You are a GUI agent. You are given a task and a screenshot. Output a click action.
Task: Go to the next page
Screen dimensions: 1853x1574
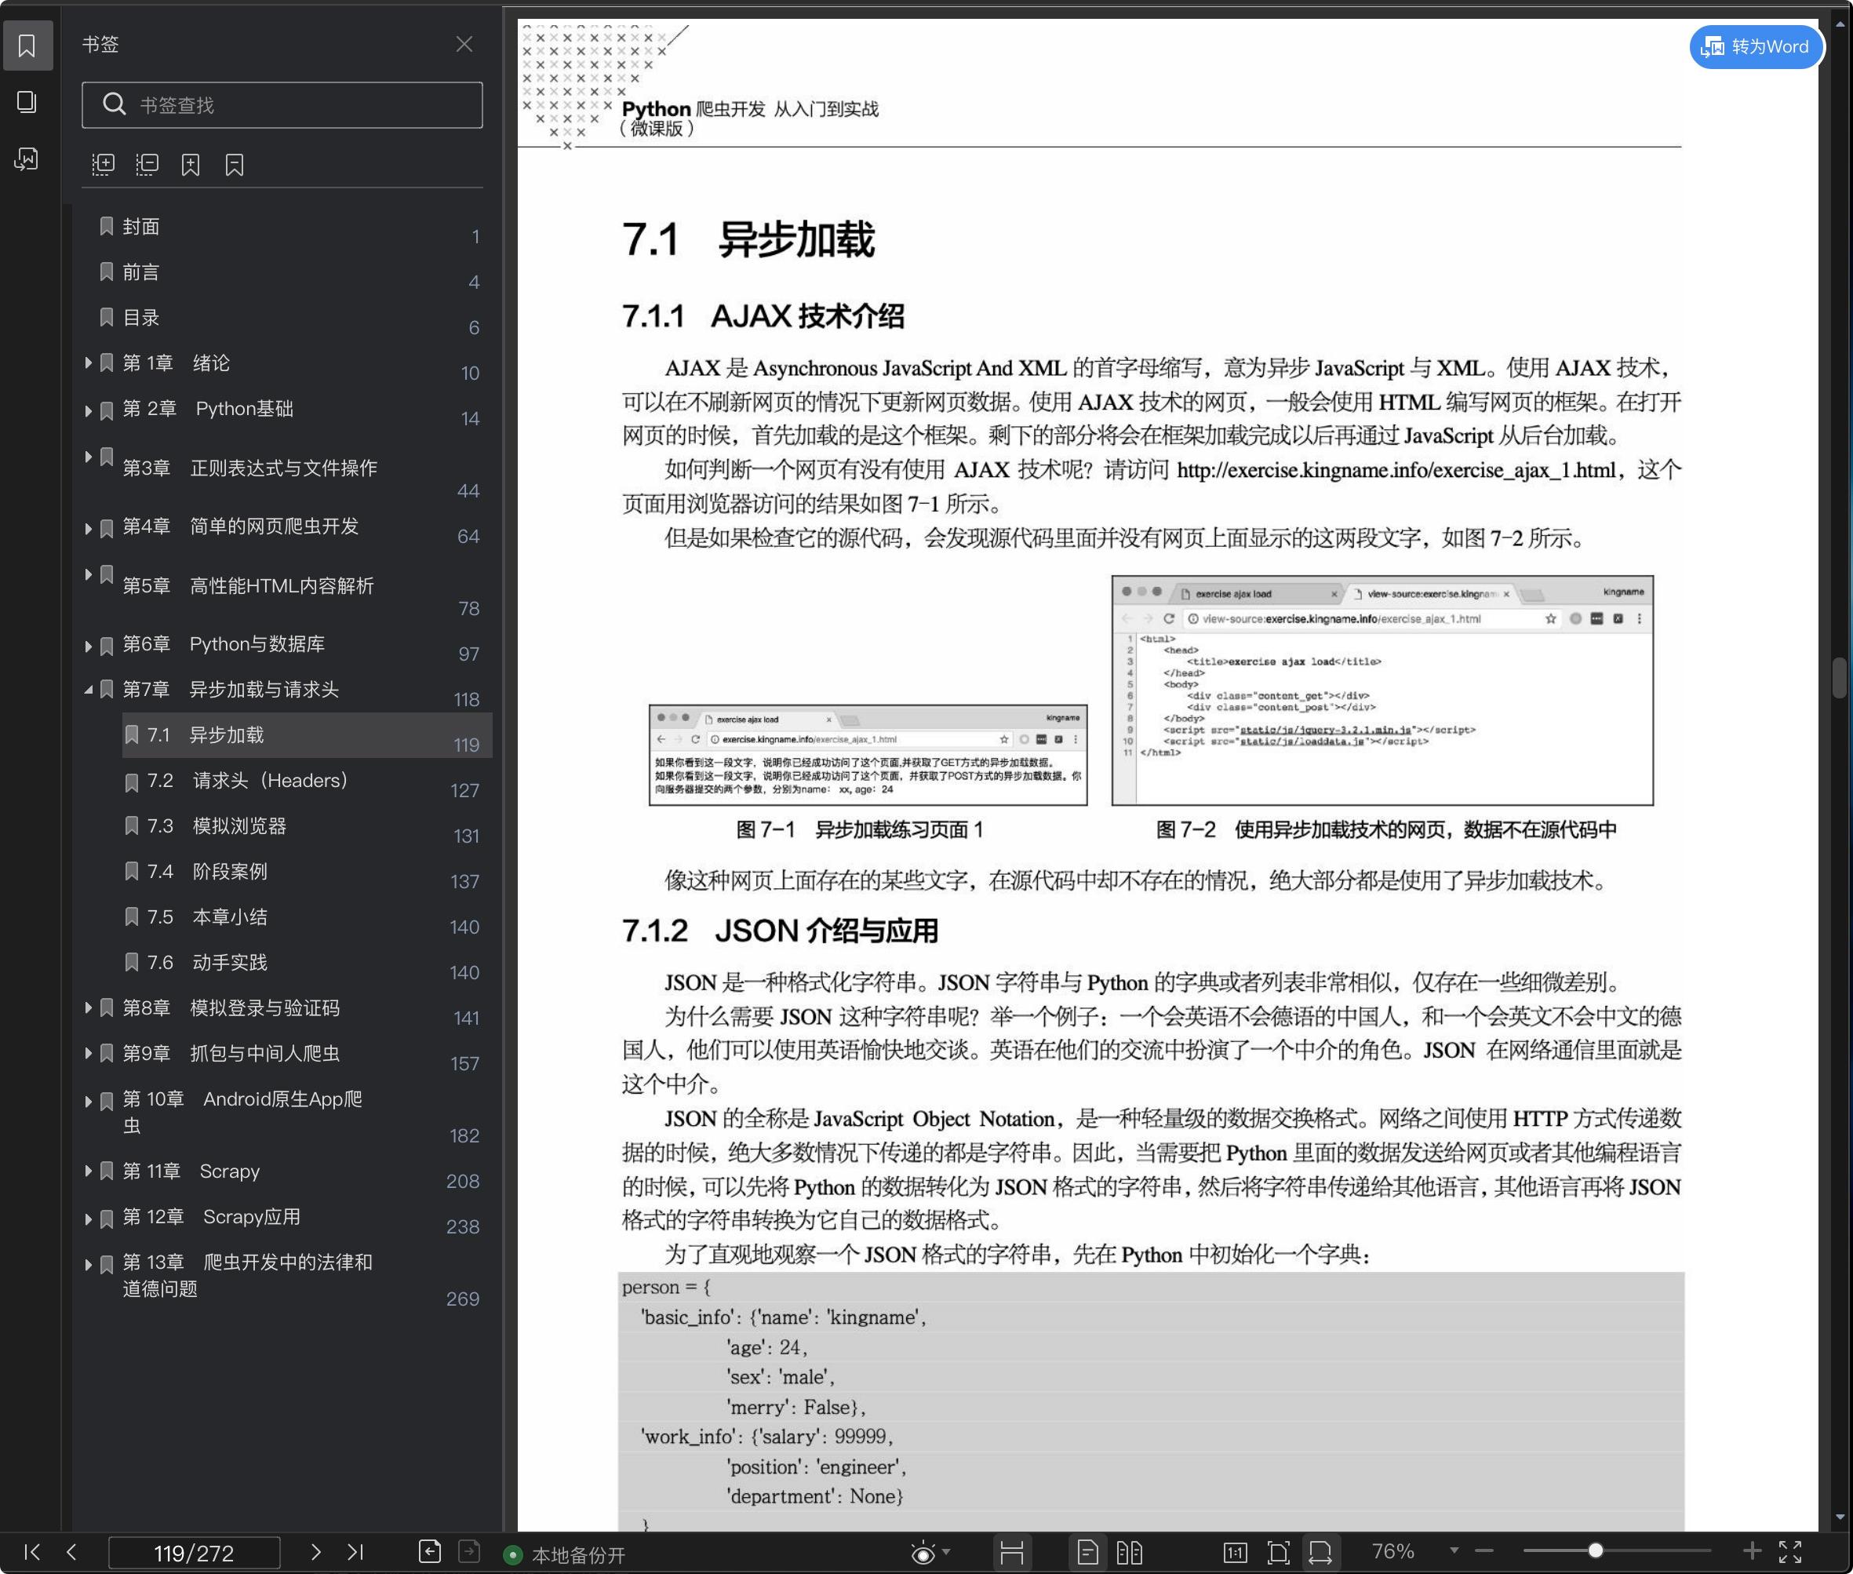tap(315, 1552)
